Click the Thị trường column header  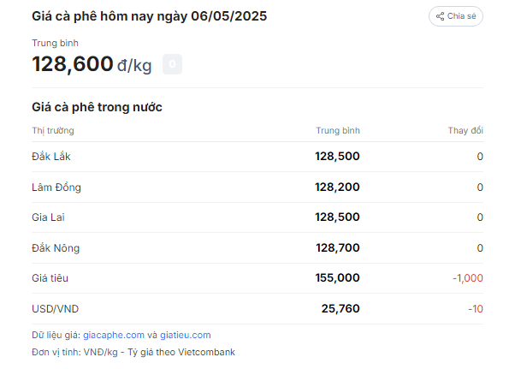coord(53,130)
